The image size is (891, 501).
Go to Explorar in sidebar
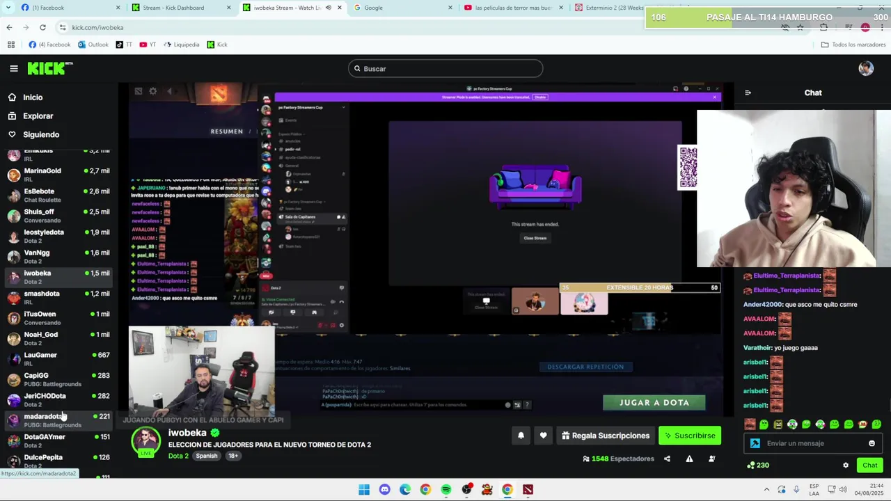38,116
